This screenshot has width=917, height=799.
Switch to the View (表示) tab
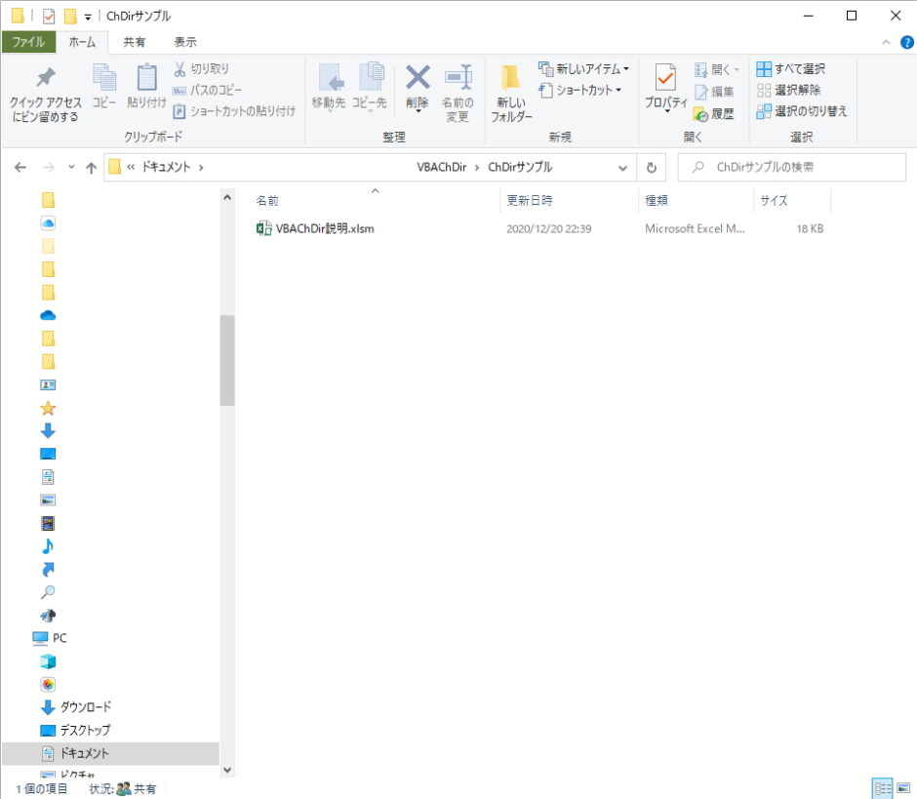pyautogui.click(x=185, y=42)
